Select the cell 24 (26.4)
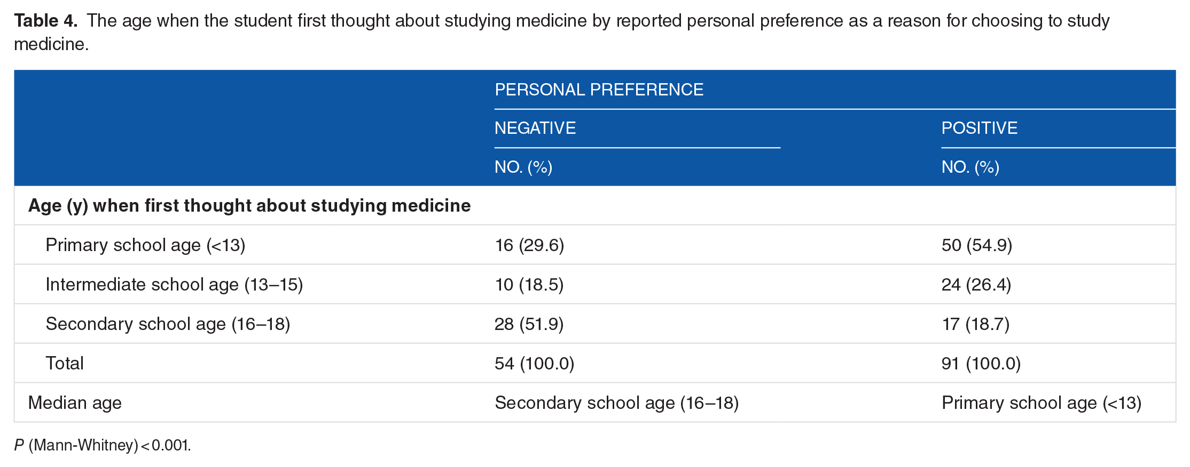The width and height of the screenshot is (1190, 467). point(976,285)
